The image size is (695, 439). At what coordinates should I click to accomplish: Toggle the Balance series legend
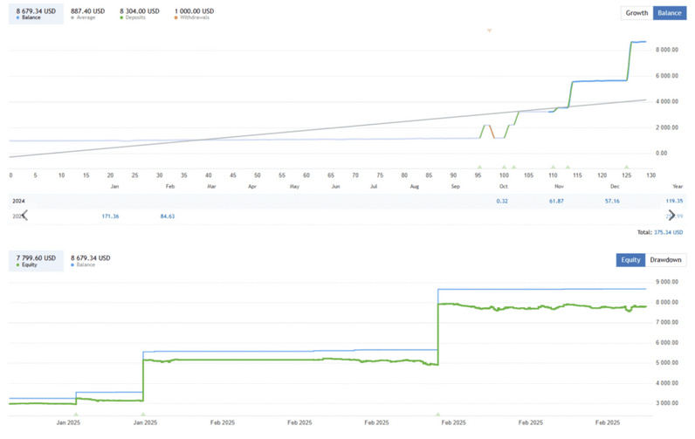[x=36, y=14]
